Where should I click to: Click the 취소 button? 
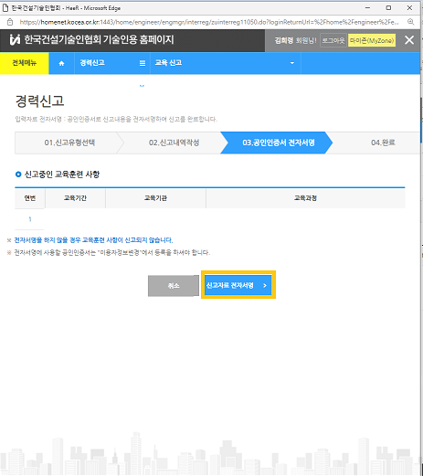click(x=174, y=286)
